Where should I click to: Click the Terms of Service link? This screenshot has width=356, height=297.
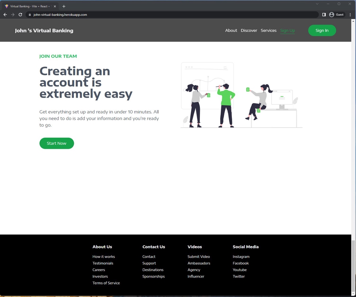106,283
